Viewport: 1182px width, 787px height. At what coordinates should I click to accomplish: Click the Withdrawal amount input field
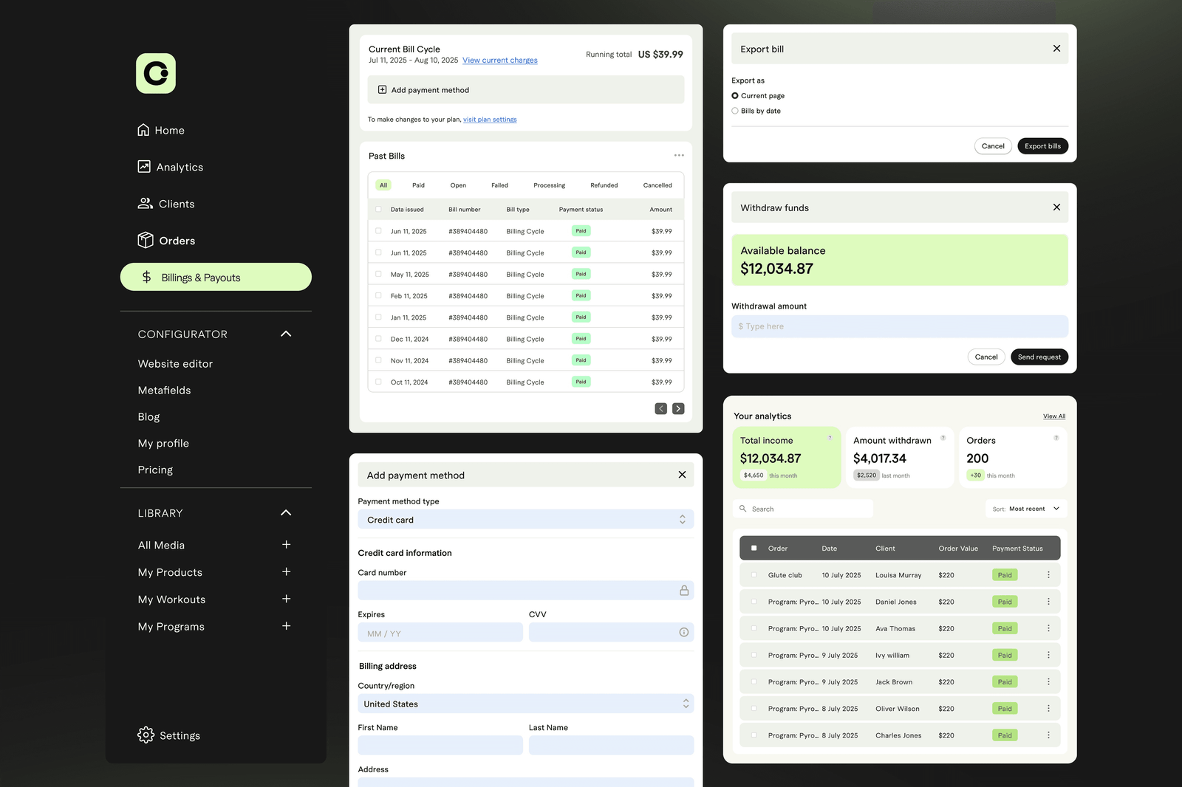click(898, 326)
